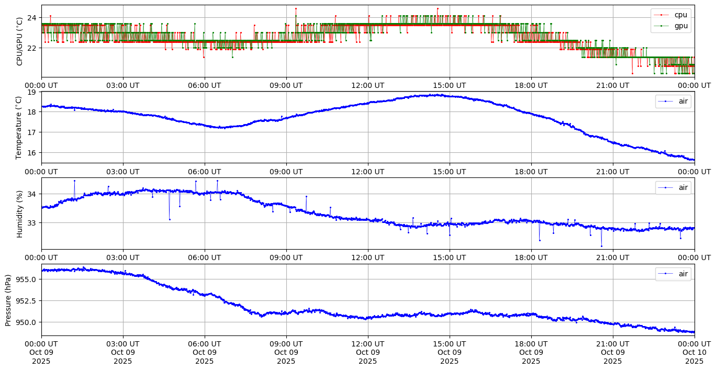The height and width of the screenshot is (370, 716).
Task: Click 15:00 UT tick below CPU/GPU plot
Action: coord(449,85)
